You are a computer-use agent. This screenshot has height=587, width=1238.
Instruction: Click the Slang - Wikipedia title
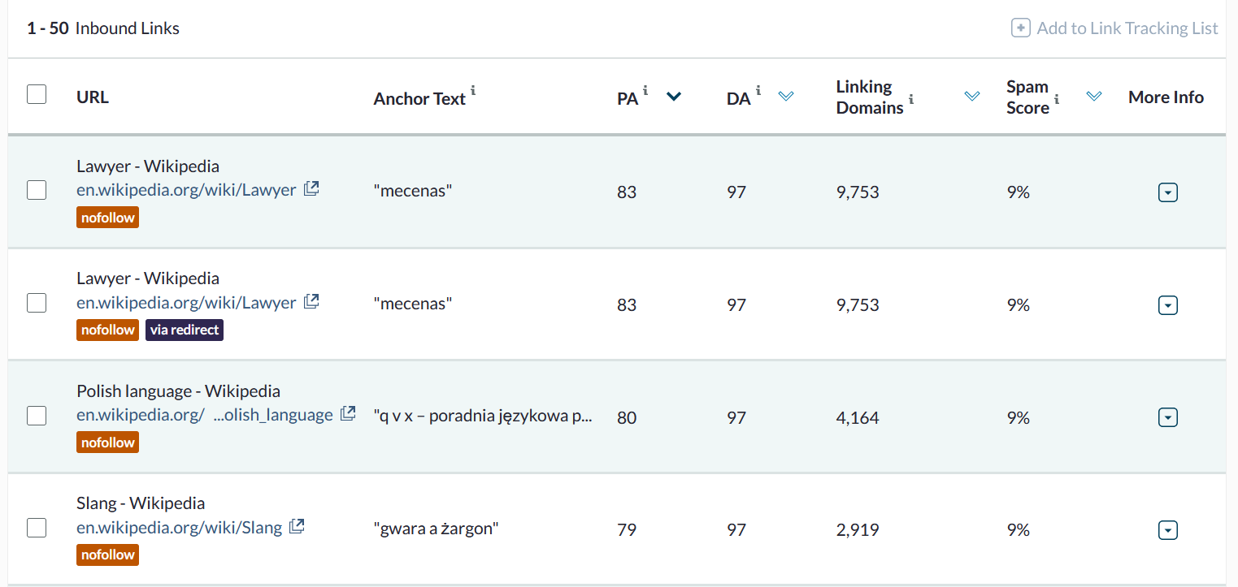point(141,503)
